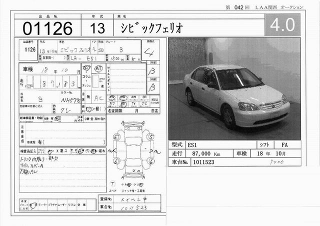Click the handwritten 1500 cc displacement

click(x=117, y=58)
